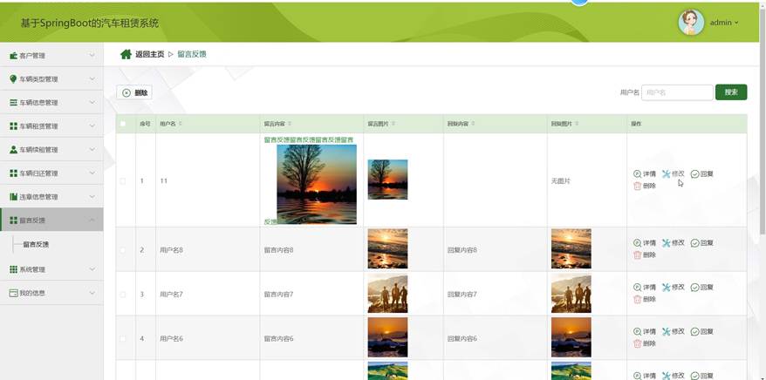Open 详情 for 用户名6 row

645,332
